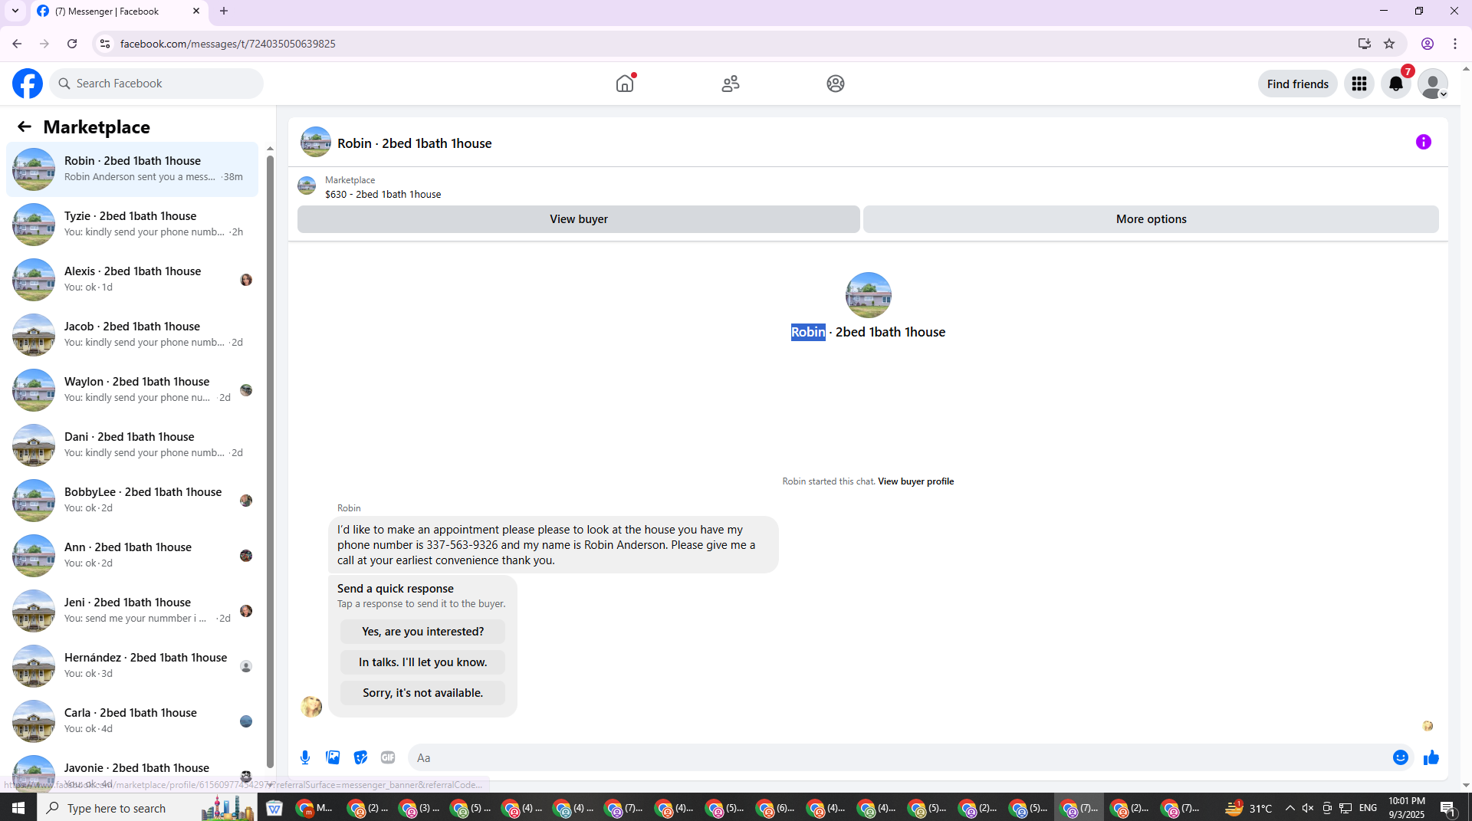Open the Jeni conversation

[x=132, y=610]
